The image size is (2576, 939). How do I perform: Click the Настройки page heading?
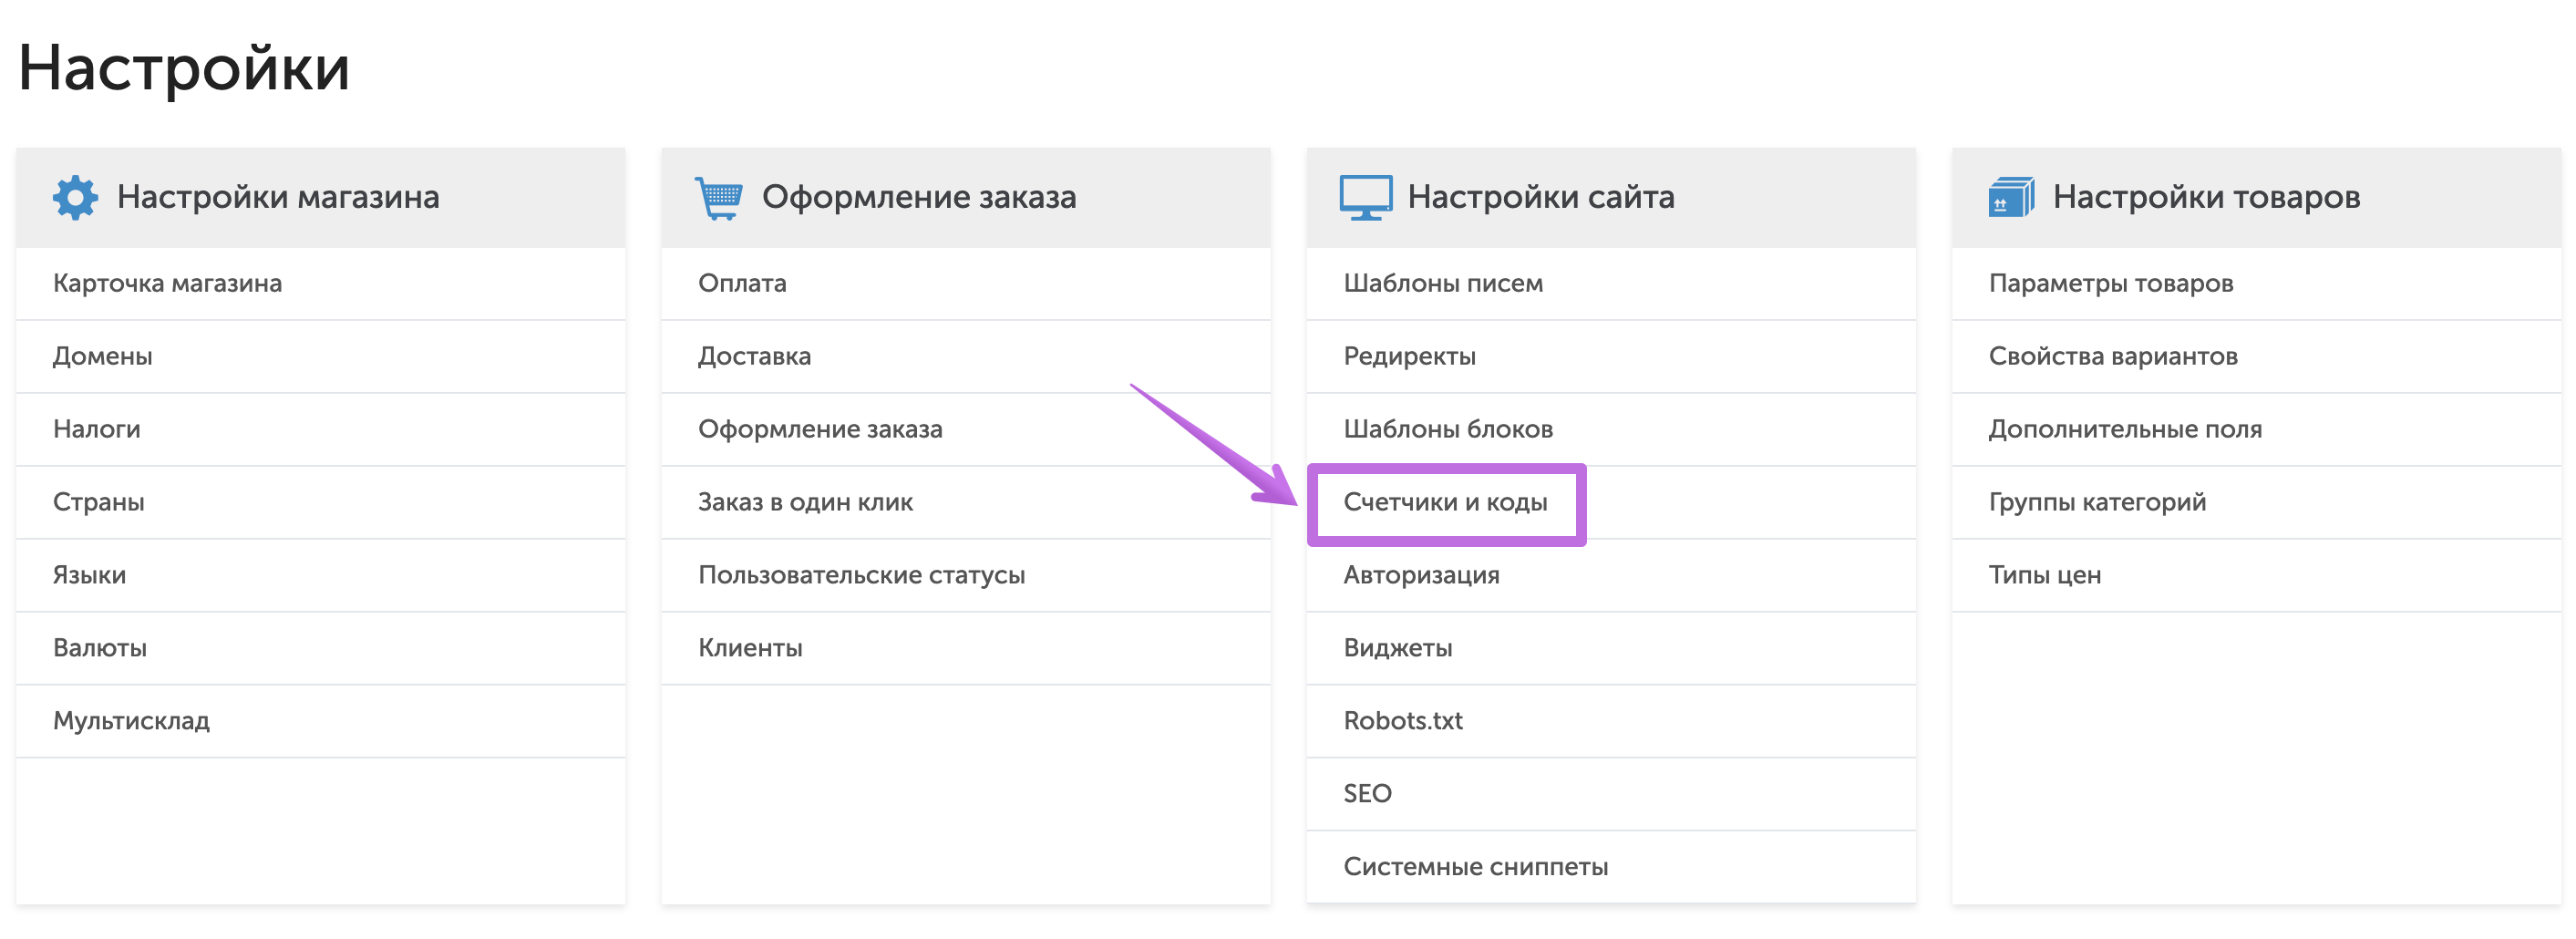184,68
